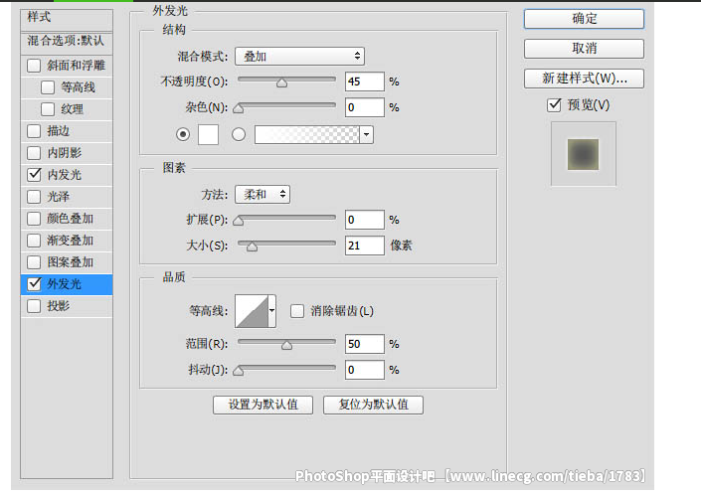This screenshot has width=701, height=495.
Task: Click the gradient preview bar
Action: point(306,134)
